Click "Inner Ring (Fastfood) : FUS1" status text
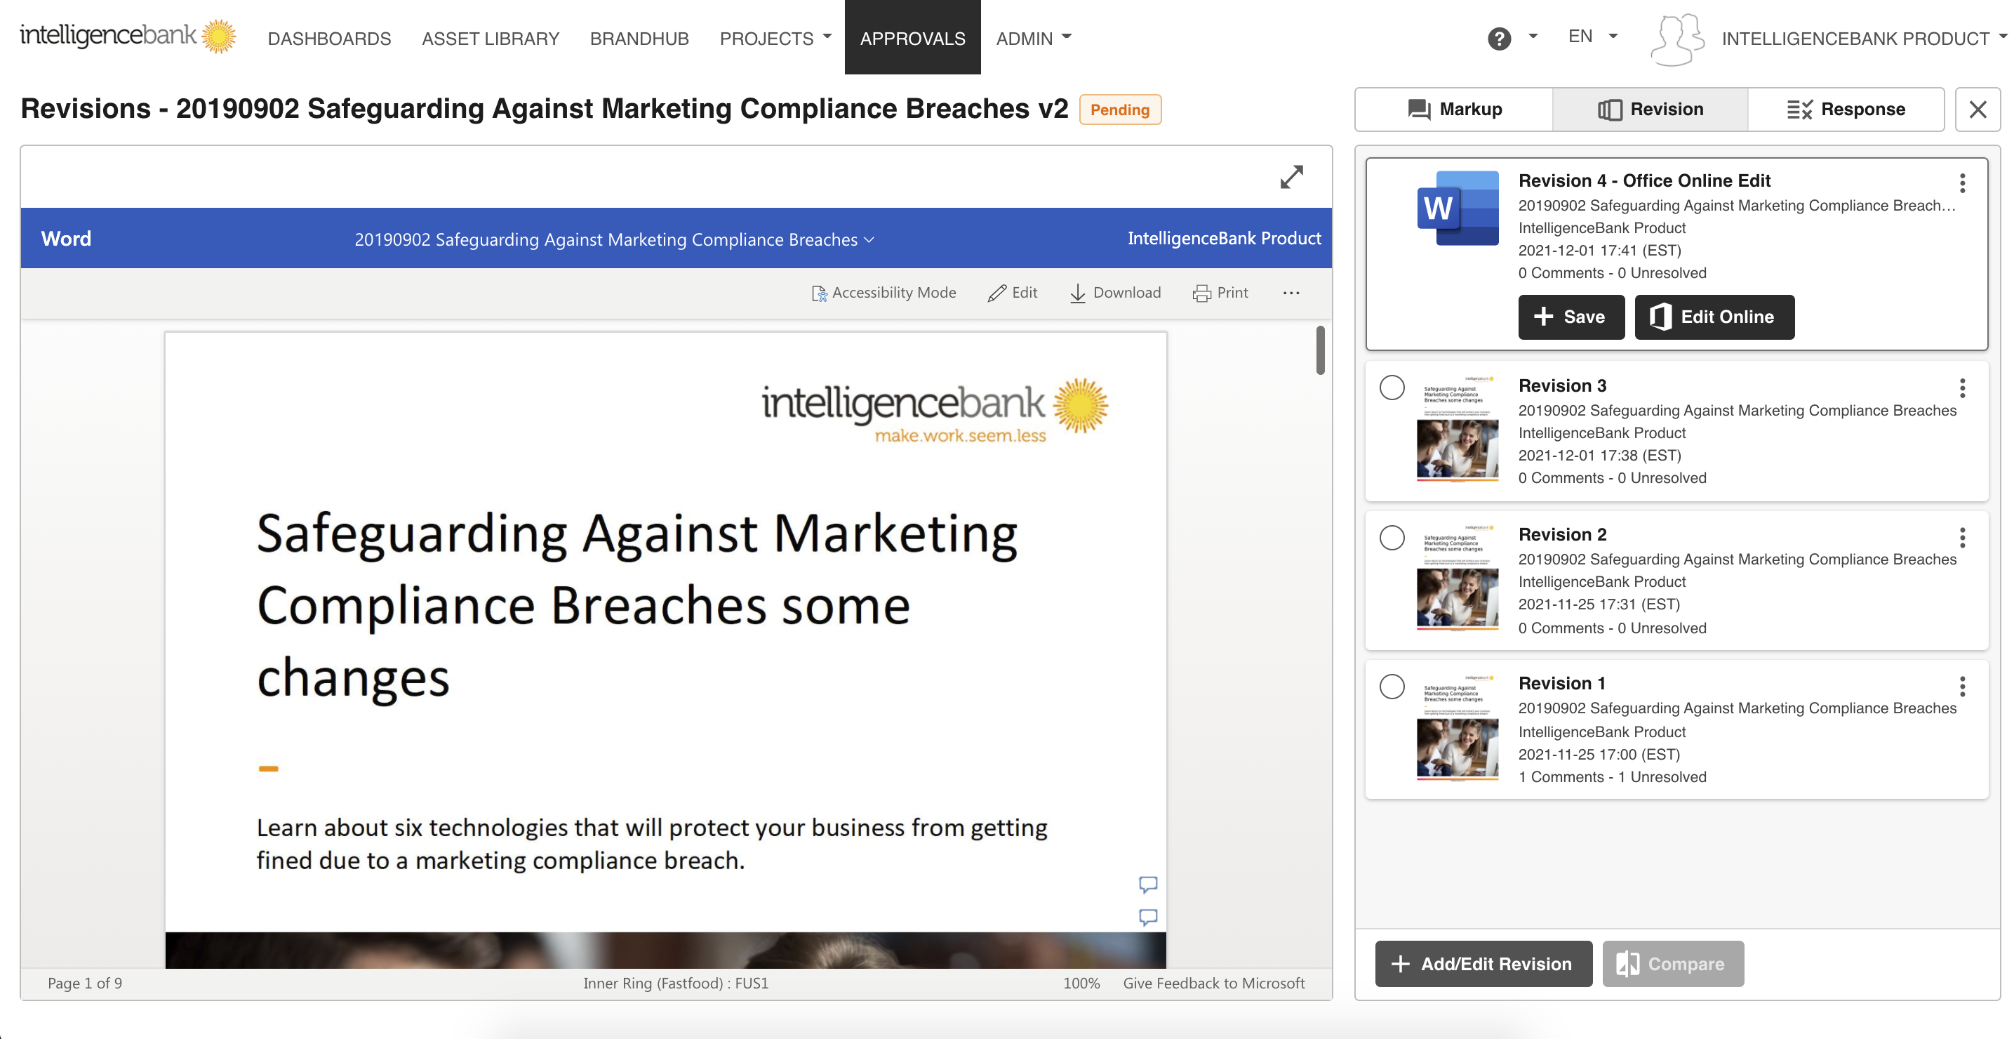The width and height of the screenshot is (2014, 1039). [676, 984]
